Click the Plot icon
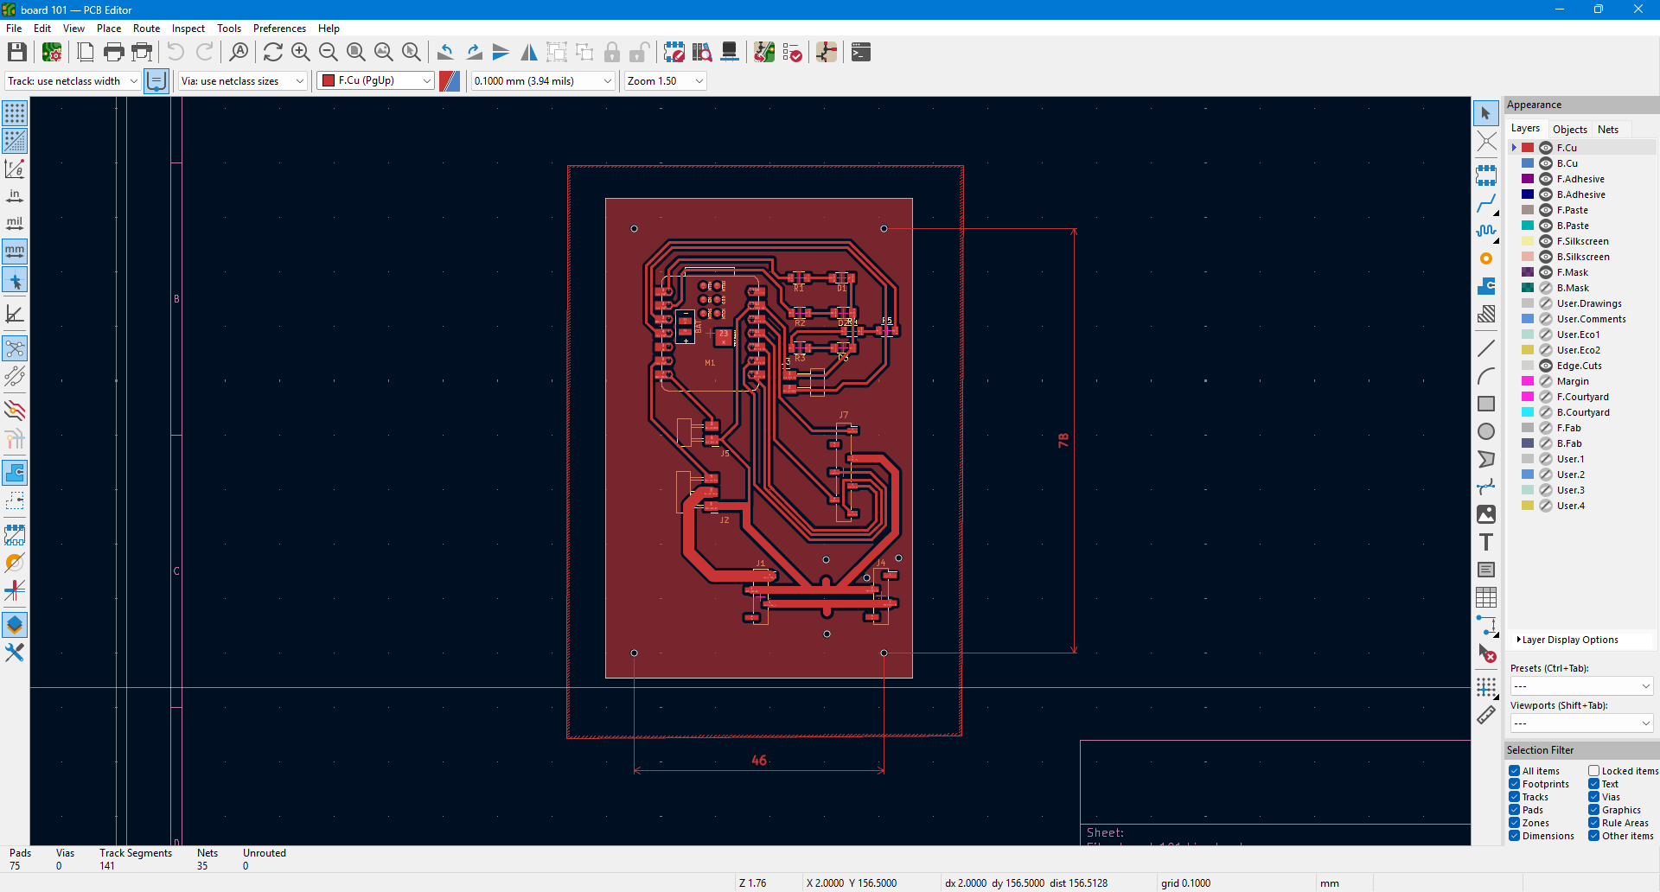Screen dimensions: 1660x892 pos(142,53)
